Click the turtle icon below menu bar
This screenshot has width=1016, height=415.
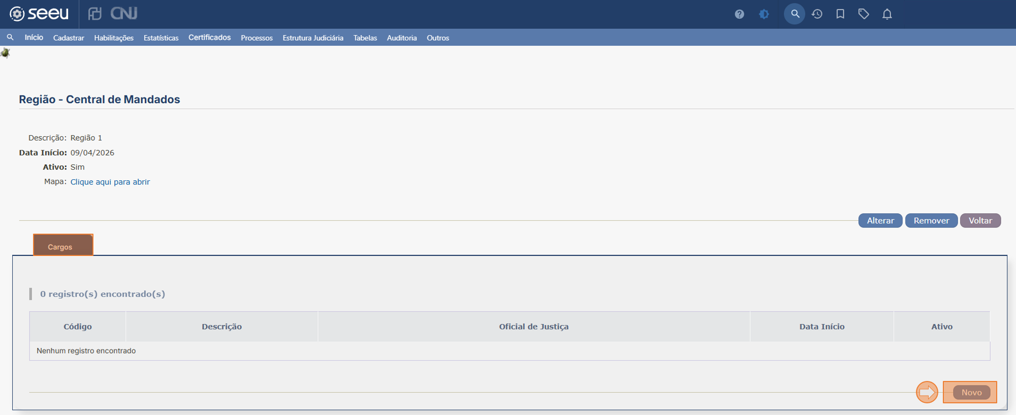pos(5,53)
